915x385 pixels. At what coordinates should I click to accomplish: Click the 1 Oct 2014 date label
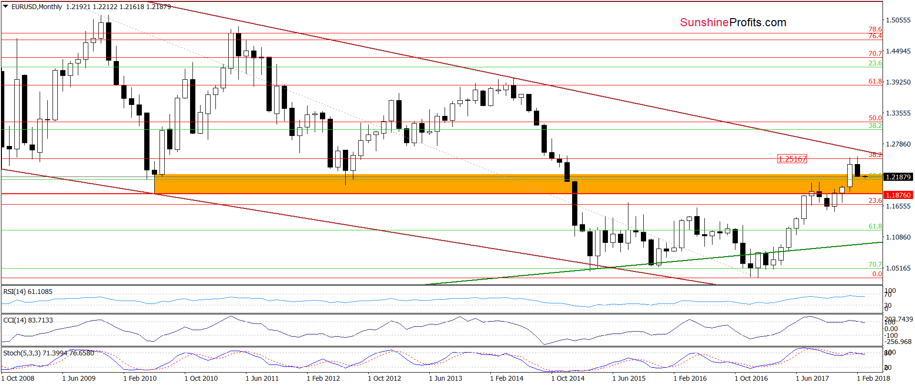[x=568, y=378]
